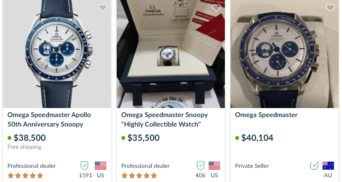Click the US flag on second listing

click(x=214, y=166)
